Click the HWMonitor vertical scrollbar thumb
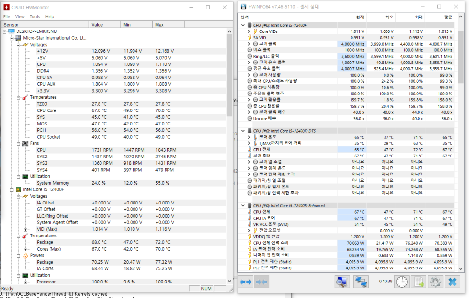 click(x=230, y=75)
